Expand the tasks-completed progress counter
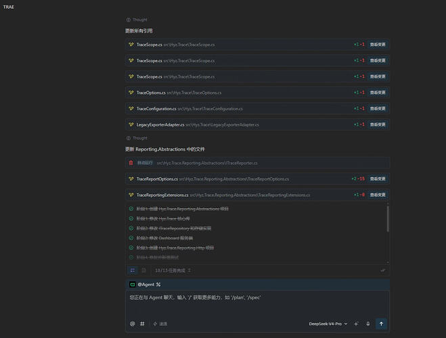Screen dimensions: 446x338 coord(173,270)
